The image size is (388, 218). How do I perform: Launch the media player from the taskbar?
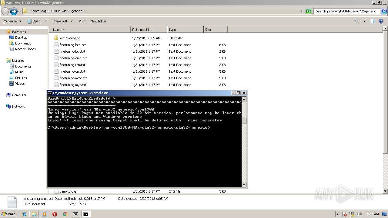coord(45,214)
